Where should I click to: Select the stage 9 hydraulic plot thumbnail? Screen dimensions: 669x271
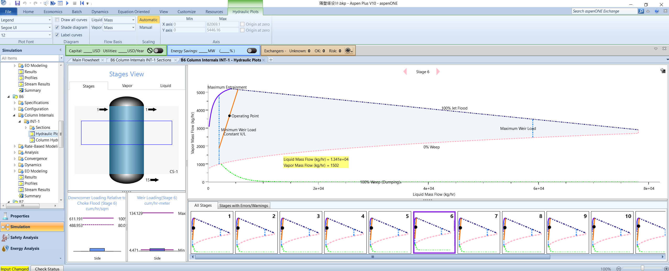point(568,232)
